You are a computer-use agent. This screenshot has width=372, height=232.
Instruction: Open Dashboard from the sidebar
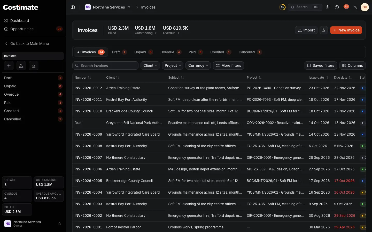[x=33, y=21]
